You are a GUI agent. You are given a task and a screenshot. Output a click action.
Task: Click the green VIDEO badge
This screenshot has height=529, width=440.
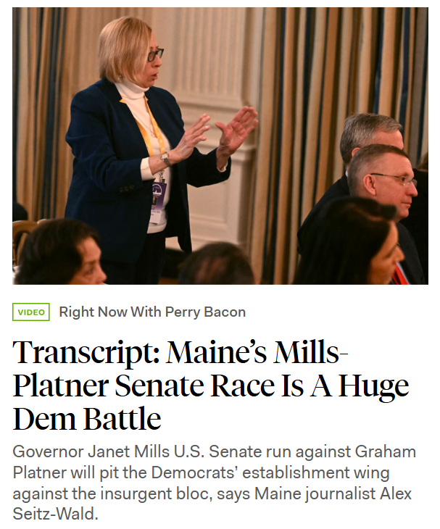tap(31, 312)
